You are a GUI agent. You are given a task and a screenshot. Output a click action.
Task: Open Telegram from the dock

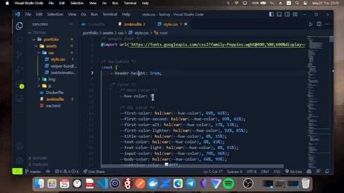coord(191,183)
